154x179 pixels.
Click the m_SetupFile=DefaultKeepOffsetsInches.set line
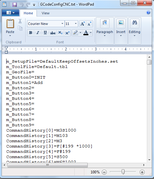[62, 61]
